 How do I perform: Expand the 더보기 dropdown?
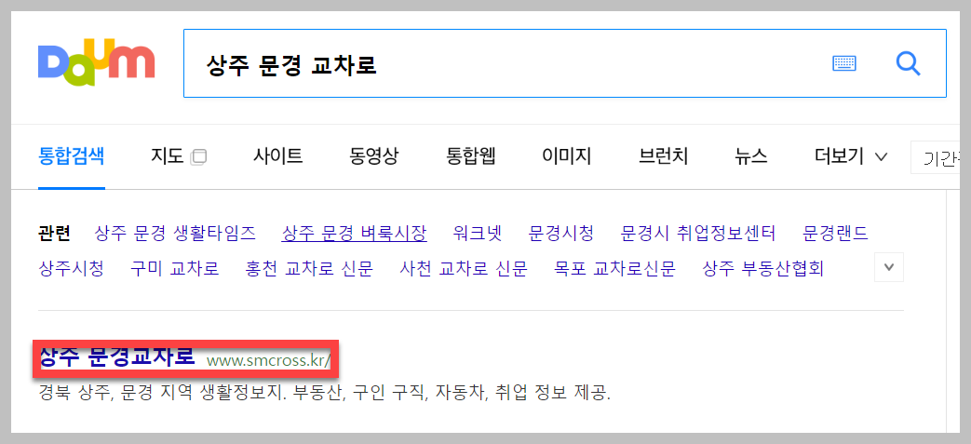852,156
